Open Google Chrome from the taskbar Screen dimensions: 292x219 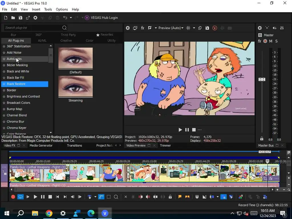coord(49,213)
